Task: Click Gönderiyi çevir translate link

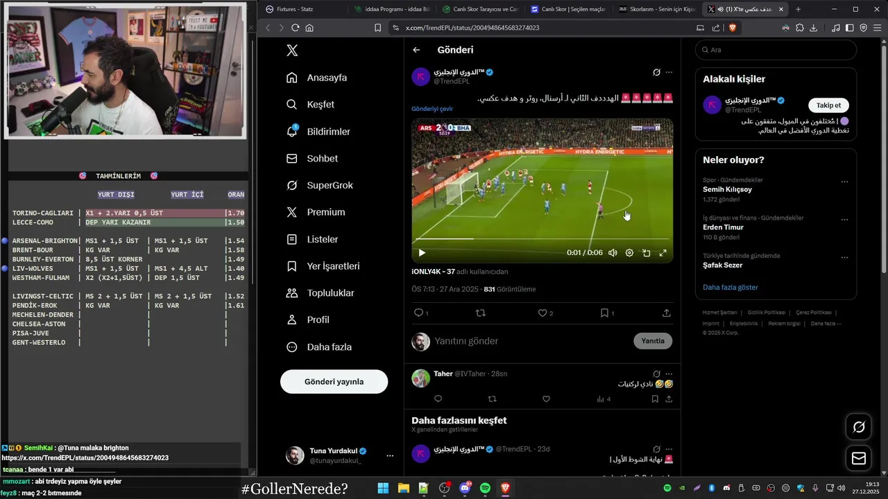Action: pyautogui.click(x=432, y=109)
